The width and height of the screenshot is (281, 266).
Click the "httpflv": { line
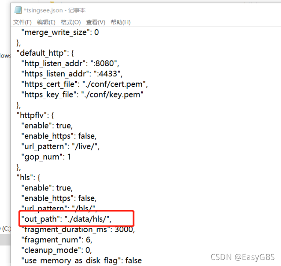[35, 115]
